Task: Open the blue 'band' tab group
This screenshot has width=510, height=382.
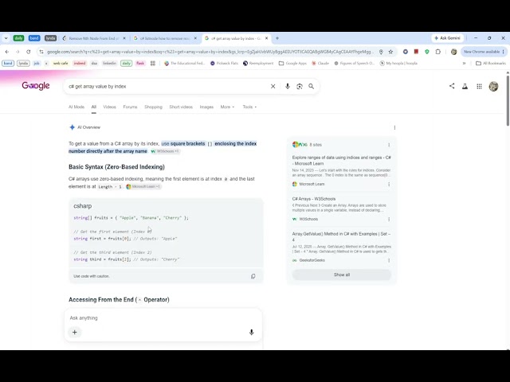Action: 34,38
